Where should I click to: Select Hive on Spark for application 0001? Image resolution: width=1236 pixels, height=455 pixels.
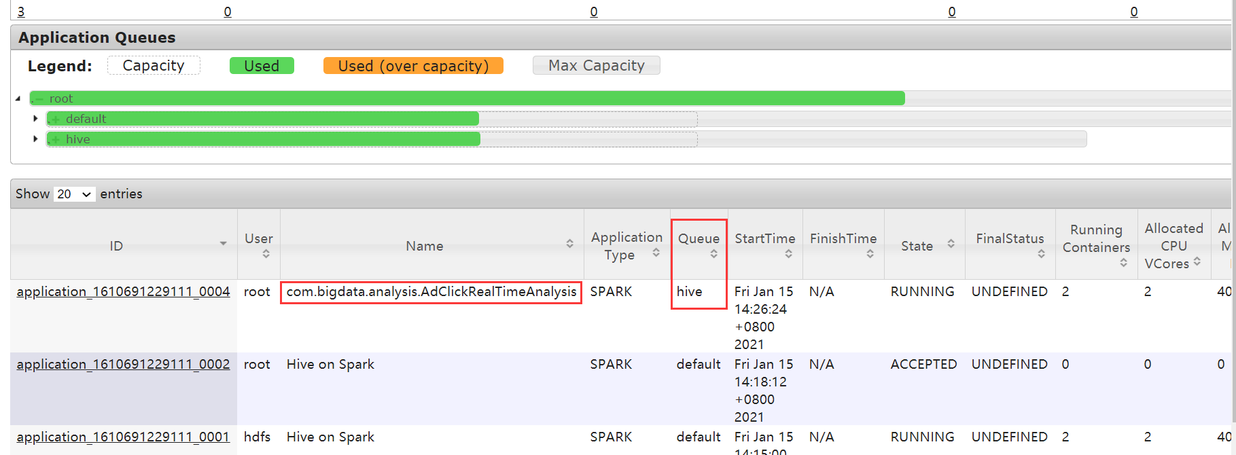tap(330, 437)
